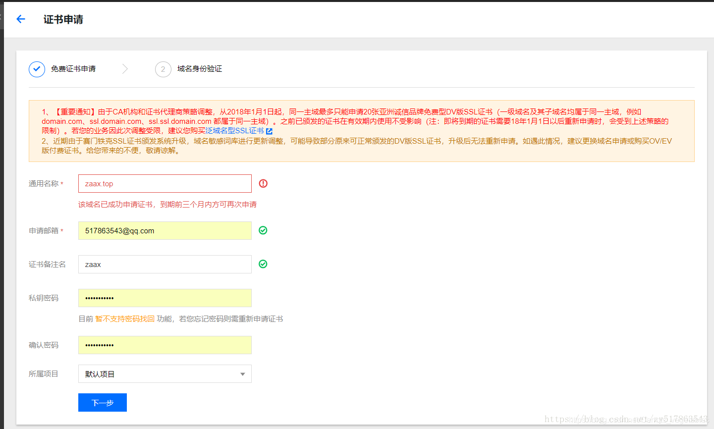This screenshot has height=429, width=714.
Task: Click the green checkmark beside the certificate remark field
Action: coord(263,264)
